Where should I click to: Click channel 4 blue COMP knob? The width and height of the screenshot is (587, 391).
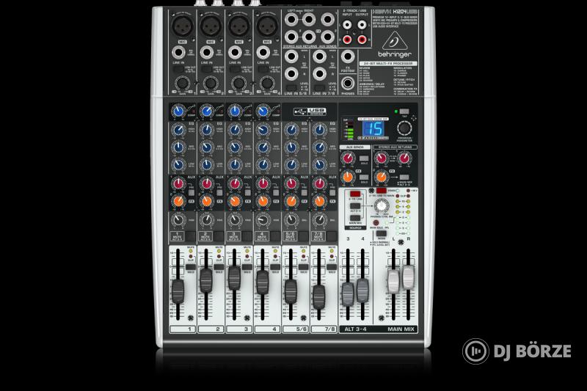click(263, 111)
